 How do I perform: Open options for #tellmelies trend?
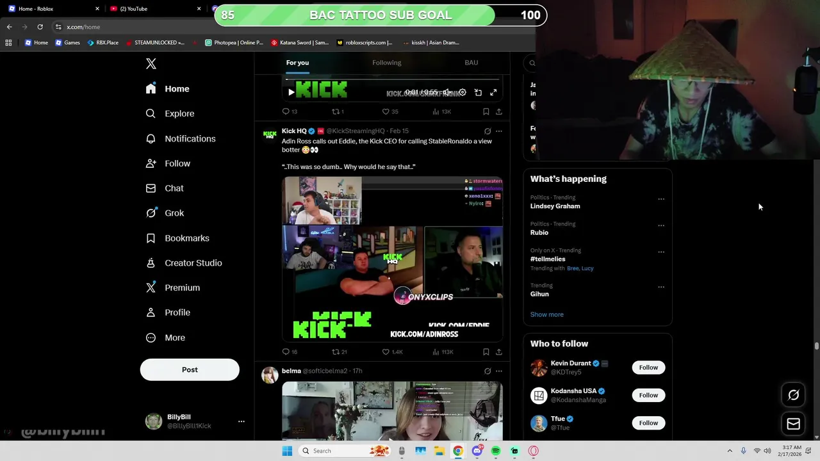tap(661, 252)
